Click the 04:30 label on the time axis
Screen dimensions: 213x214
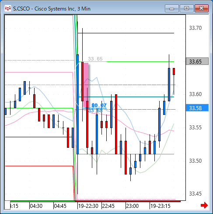click(x=36, y=206)
